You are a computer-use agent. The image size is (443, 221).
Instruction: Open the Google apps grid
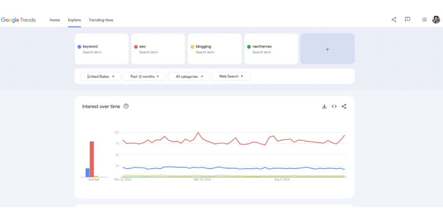(x=424, y=20)
